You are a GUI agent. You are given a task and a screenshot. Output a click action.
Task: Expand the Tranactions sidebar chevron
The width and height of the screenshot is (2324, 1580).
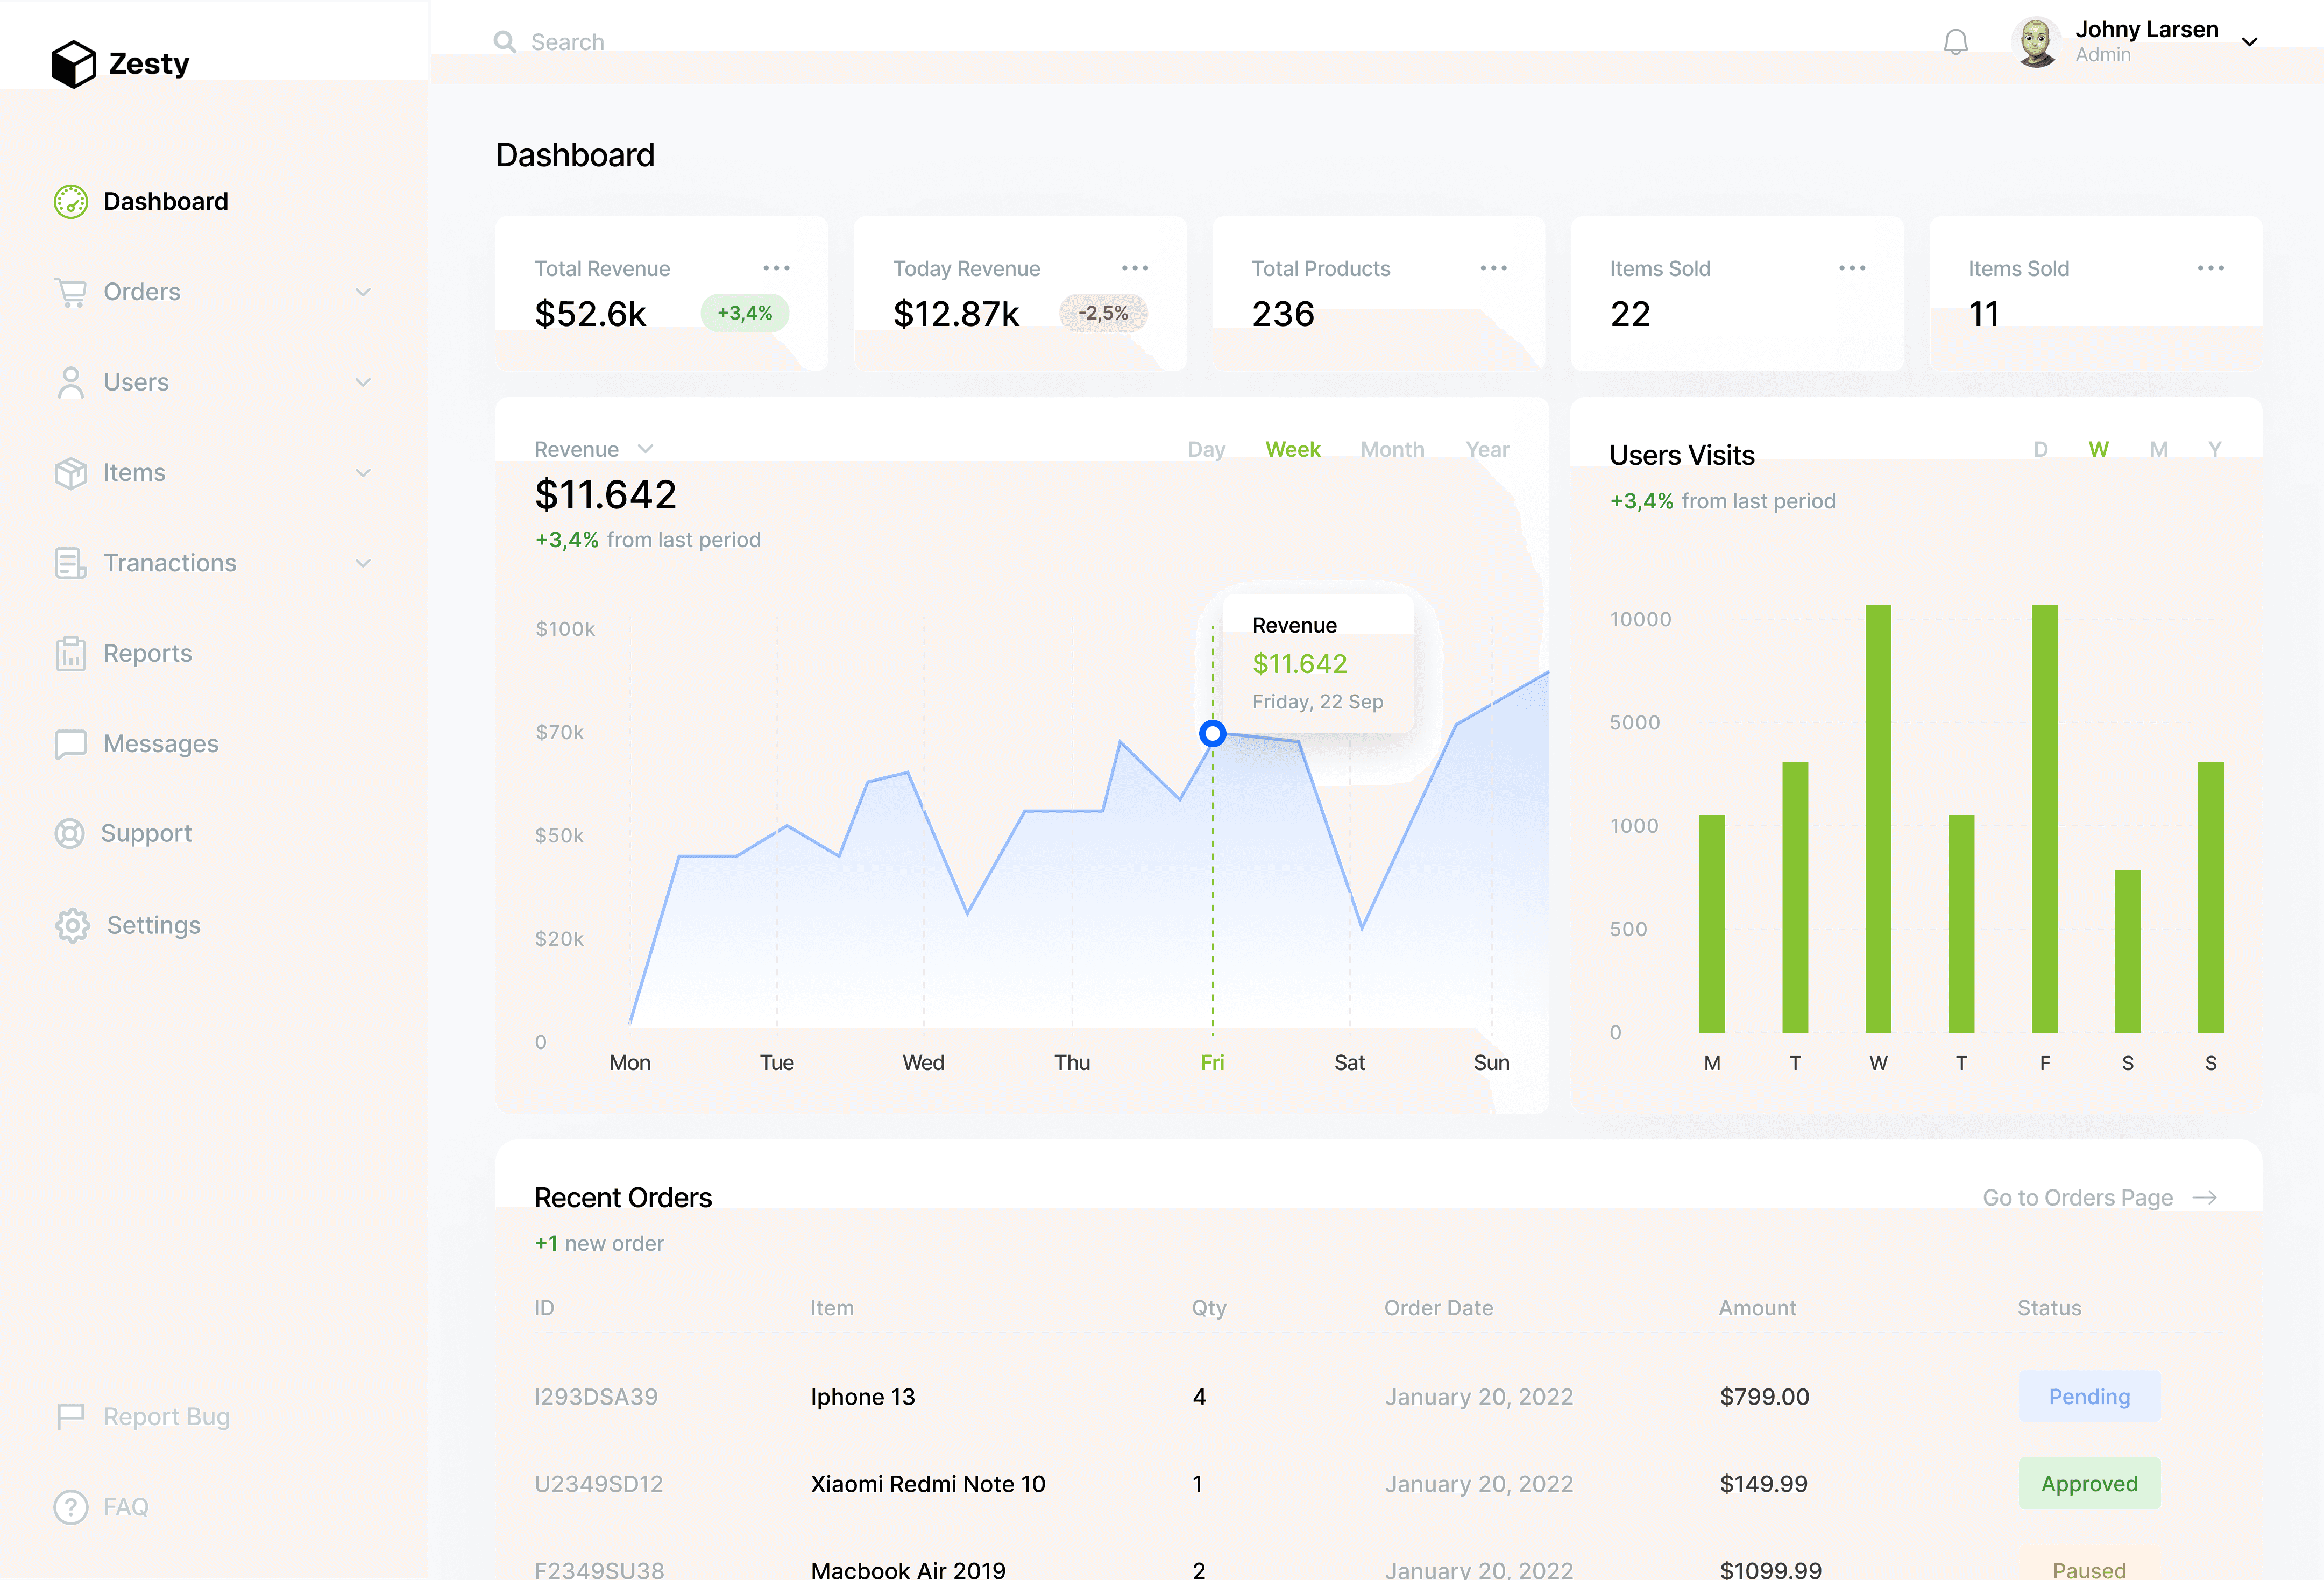(x=363, y=563)
